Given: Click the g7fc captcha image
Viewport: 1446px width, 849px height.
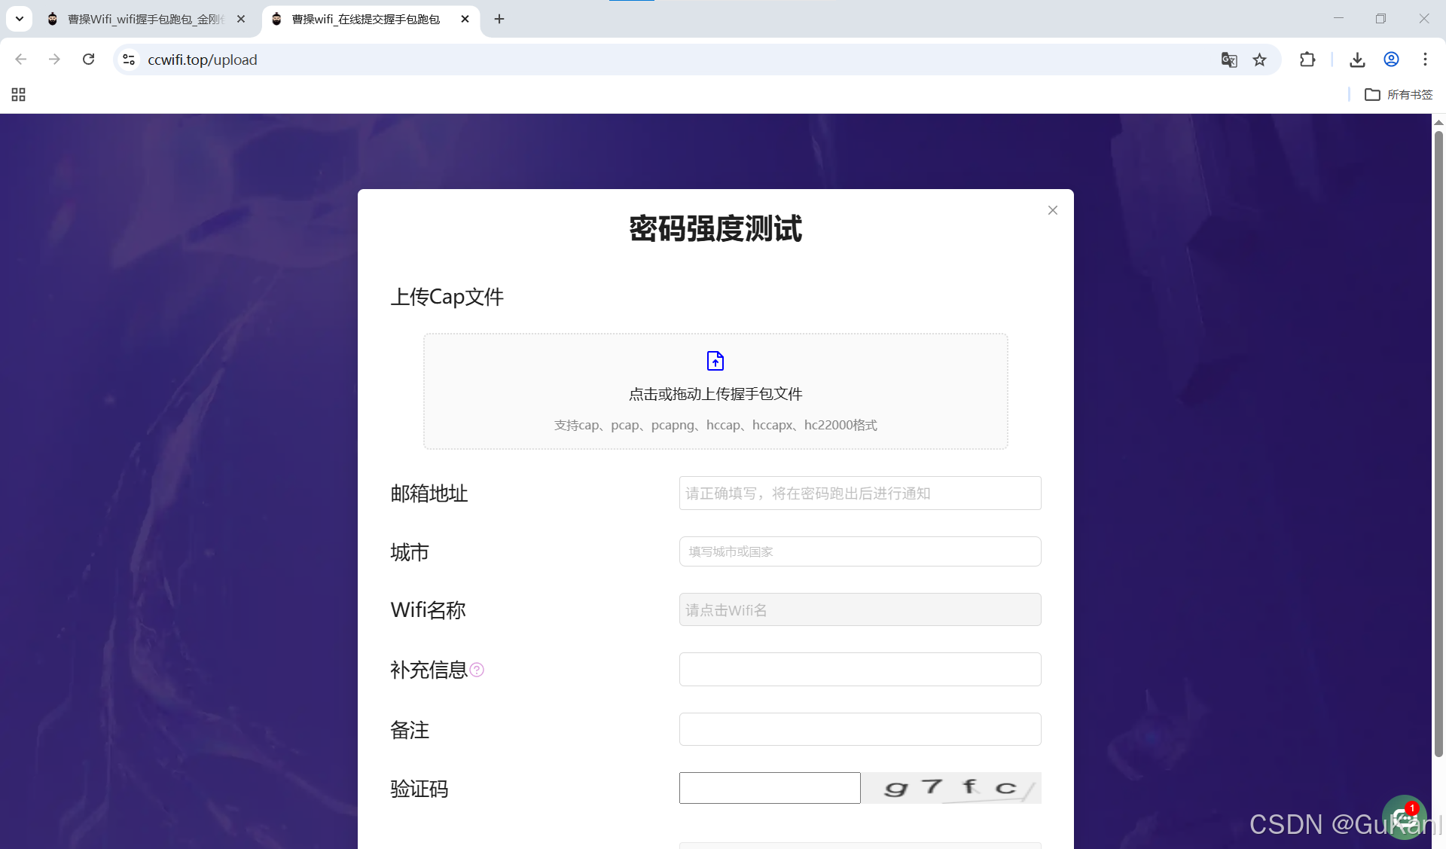Looking at the screenshot, I should click(950, 787).
